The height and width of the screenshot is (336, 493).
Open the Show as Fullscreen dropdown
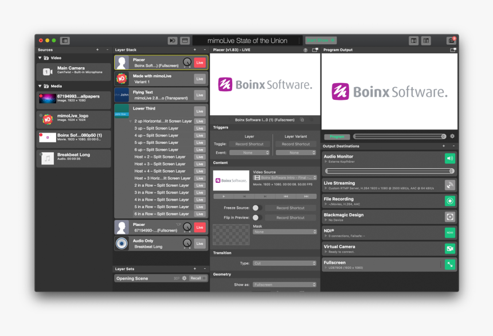284,285
